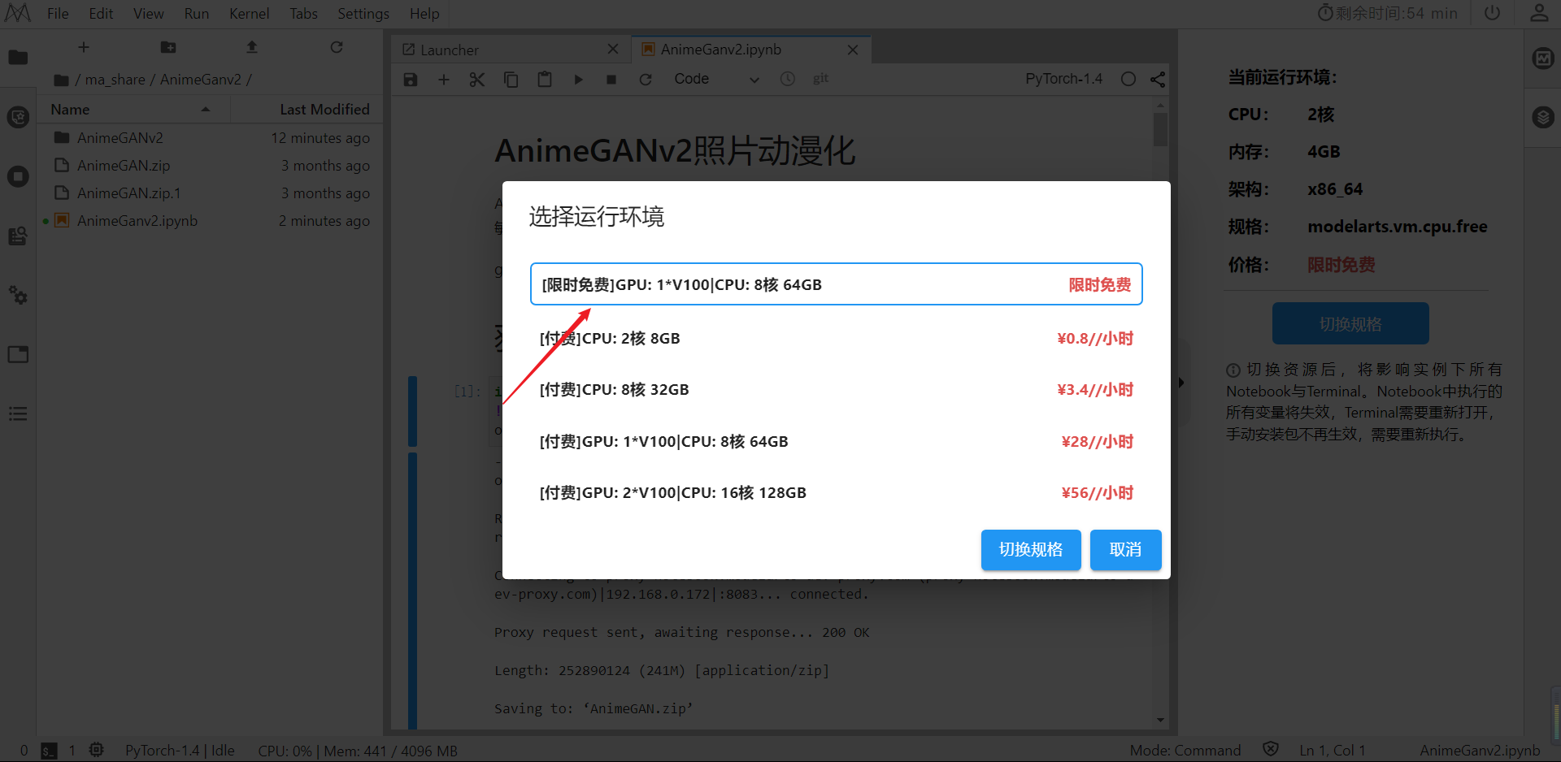Restart the kernel from the toolbar
This screenshot has height=762, width=1561.
[x=646, y=79]
